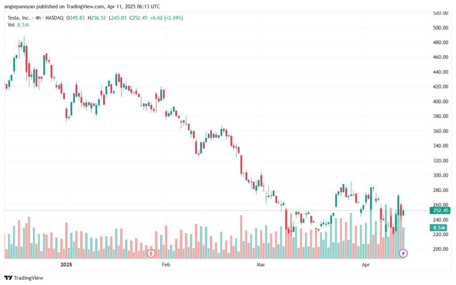Screen dimensions: 456x285
Task: Click the 200.00 price axis label
Action: (x=440, y=249)
